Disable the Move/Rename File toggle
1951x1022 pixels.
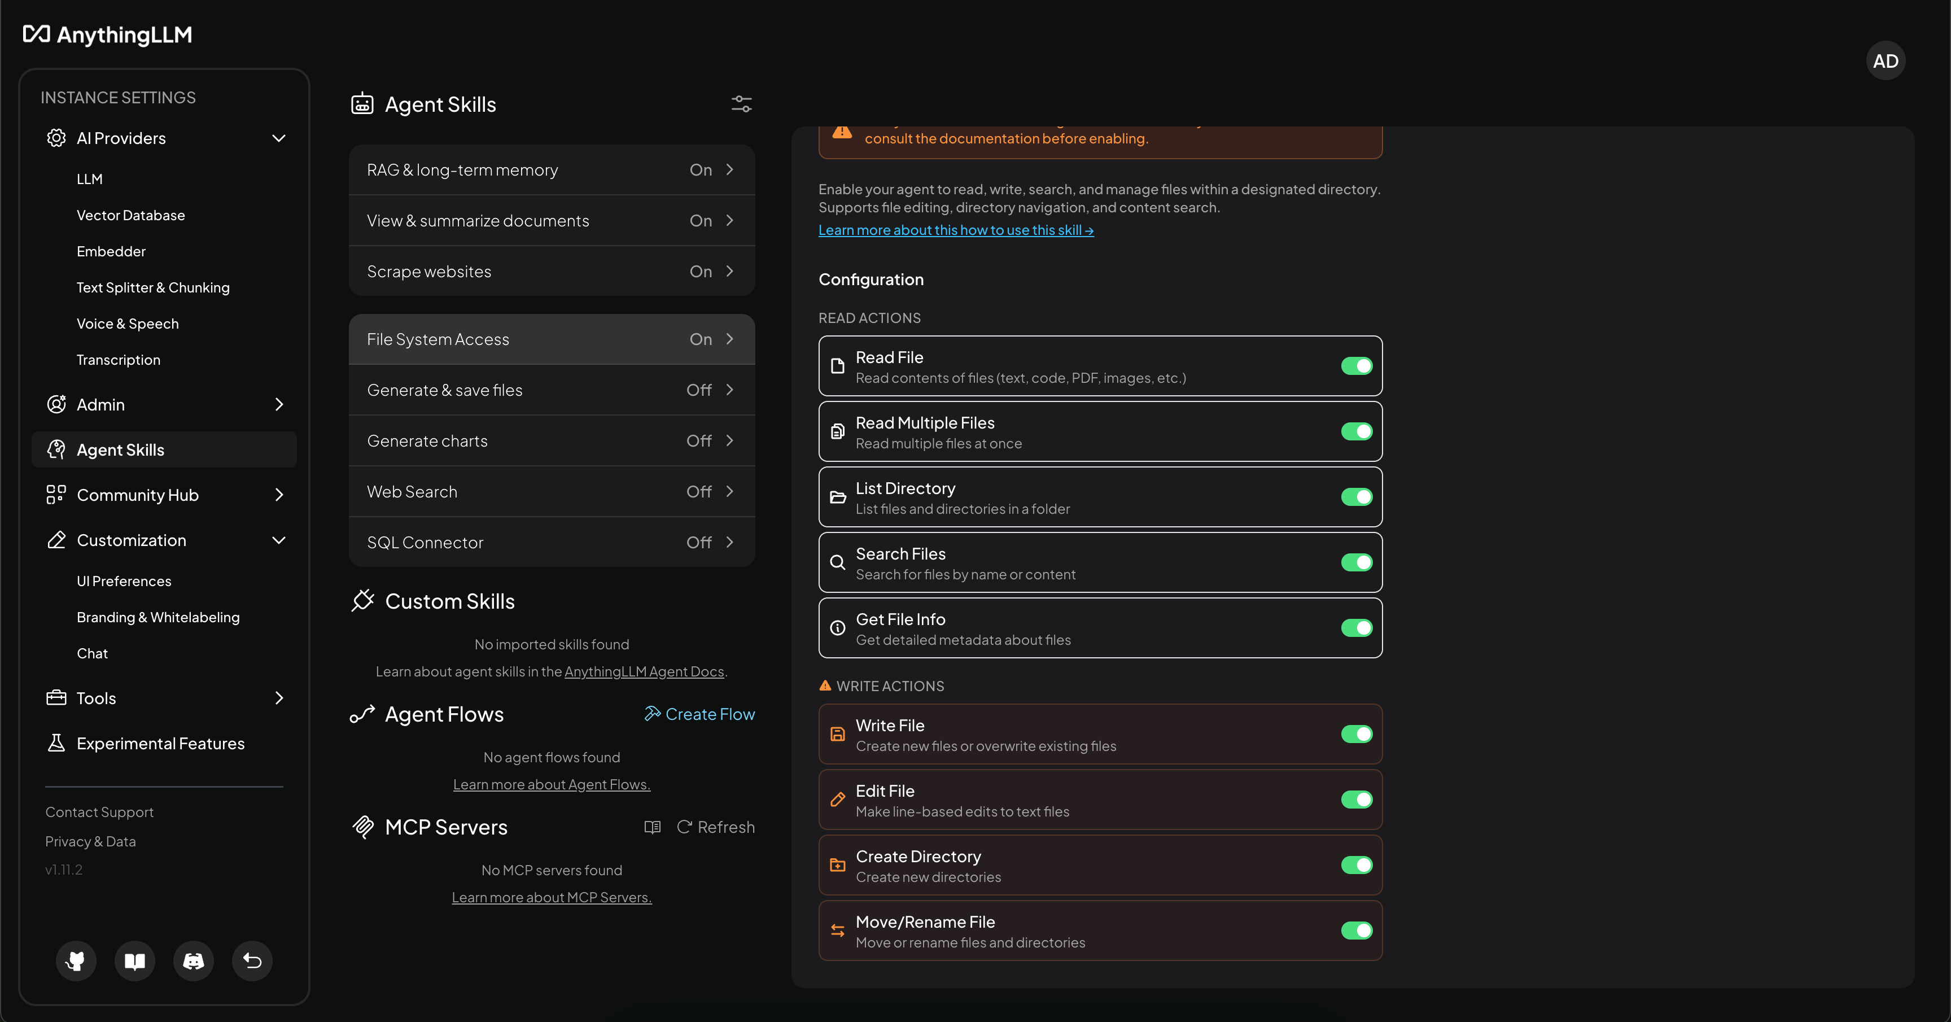point(1355,931)
